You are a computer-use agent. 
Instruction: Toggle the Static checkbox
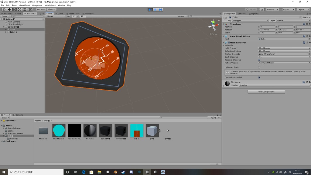(x=301, y=17)
